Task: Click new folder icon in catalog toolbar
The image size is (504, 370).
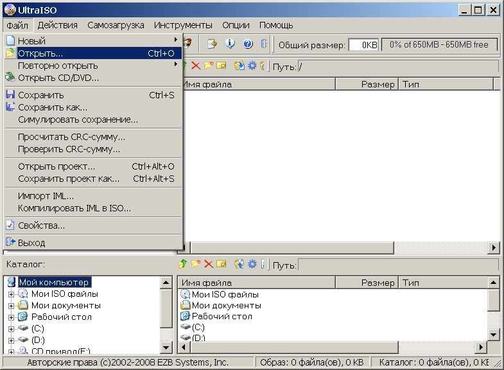Action: [196, 264]
